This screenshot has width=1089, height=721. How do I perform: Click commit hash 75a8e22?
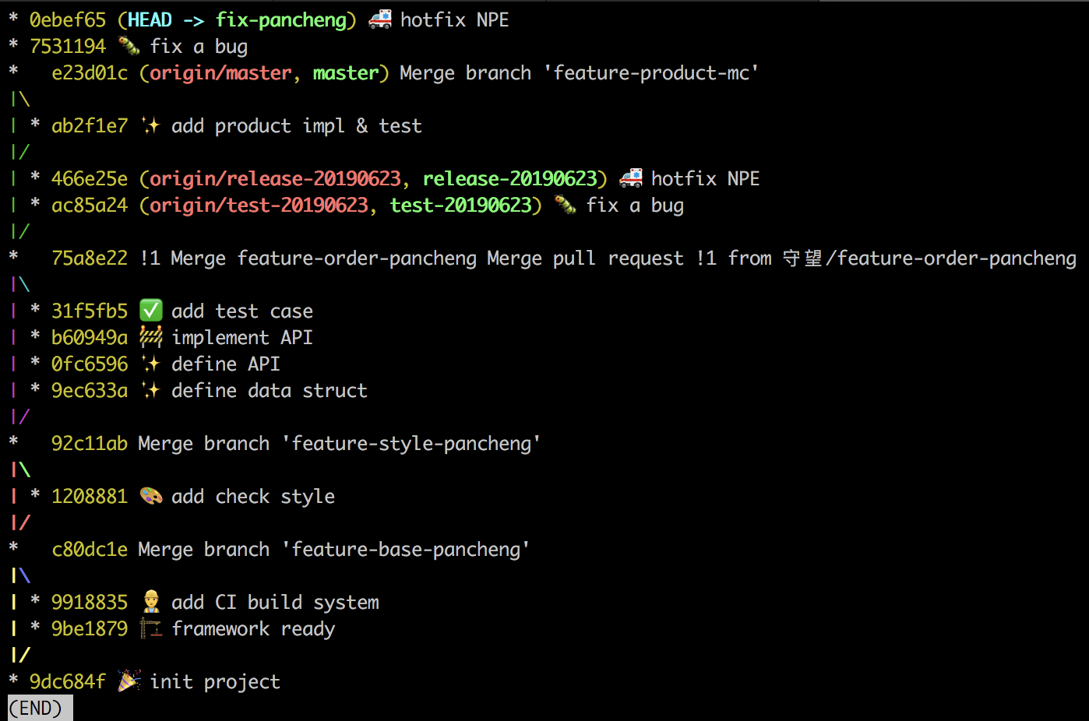point(89,258)
